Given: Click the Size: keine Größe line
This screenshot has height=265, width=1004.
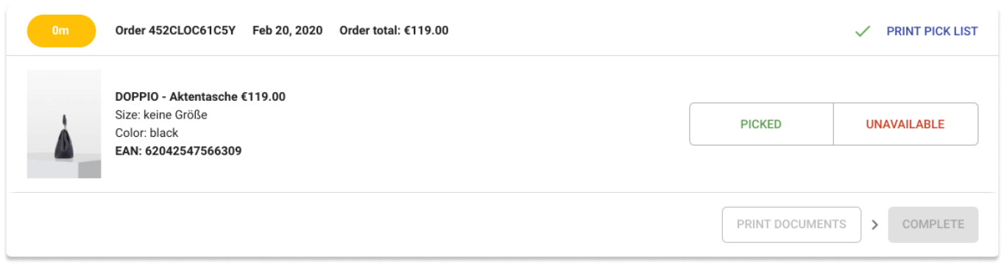Looking at the screenshot, I should (x=161, y=115).
